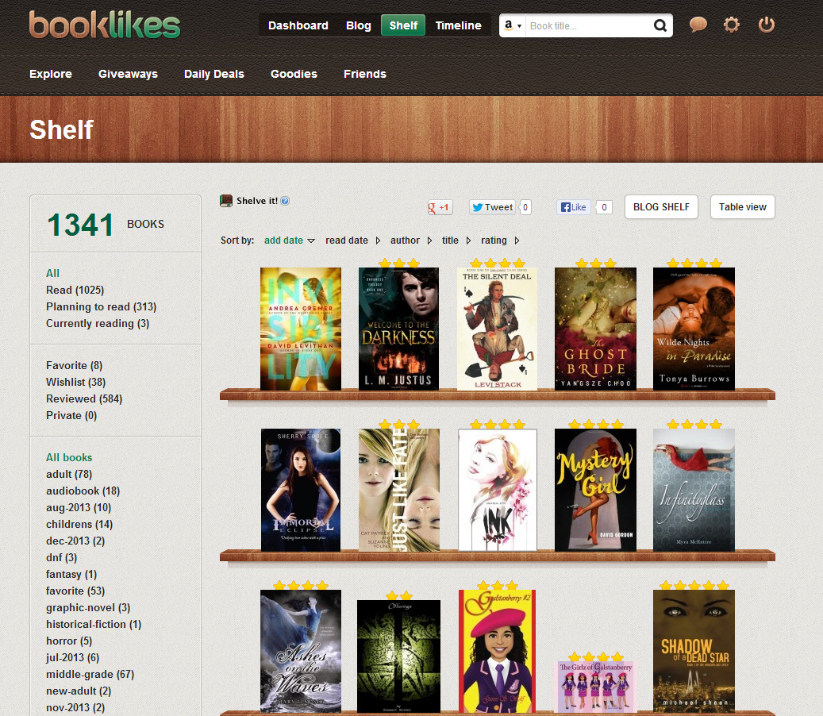Screen dimensions: 823x716
Task: Sort shelf by add date
Action: (289, 241)
